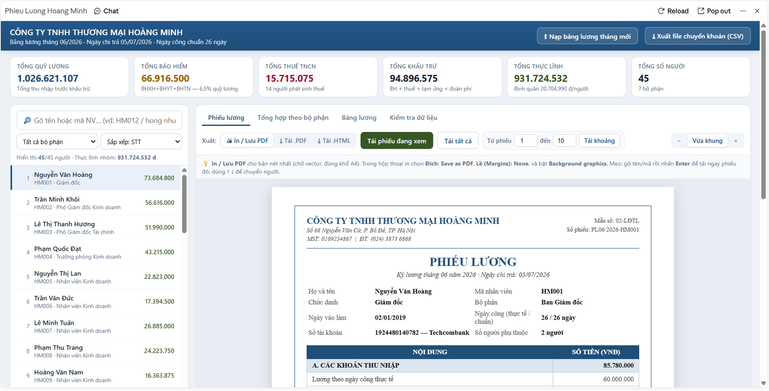The height and width of the screenshot is (391, 769).
Task: Click the 'PHIẾU LƯƠNG' heading on payslip
Action: pyautogui.click(x=473, y=262)
